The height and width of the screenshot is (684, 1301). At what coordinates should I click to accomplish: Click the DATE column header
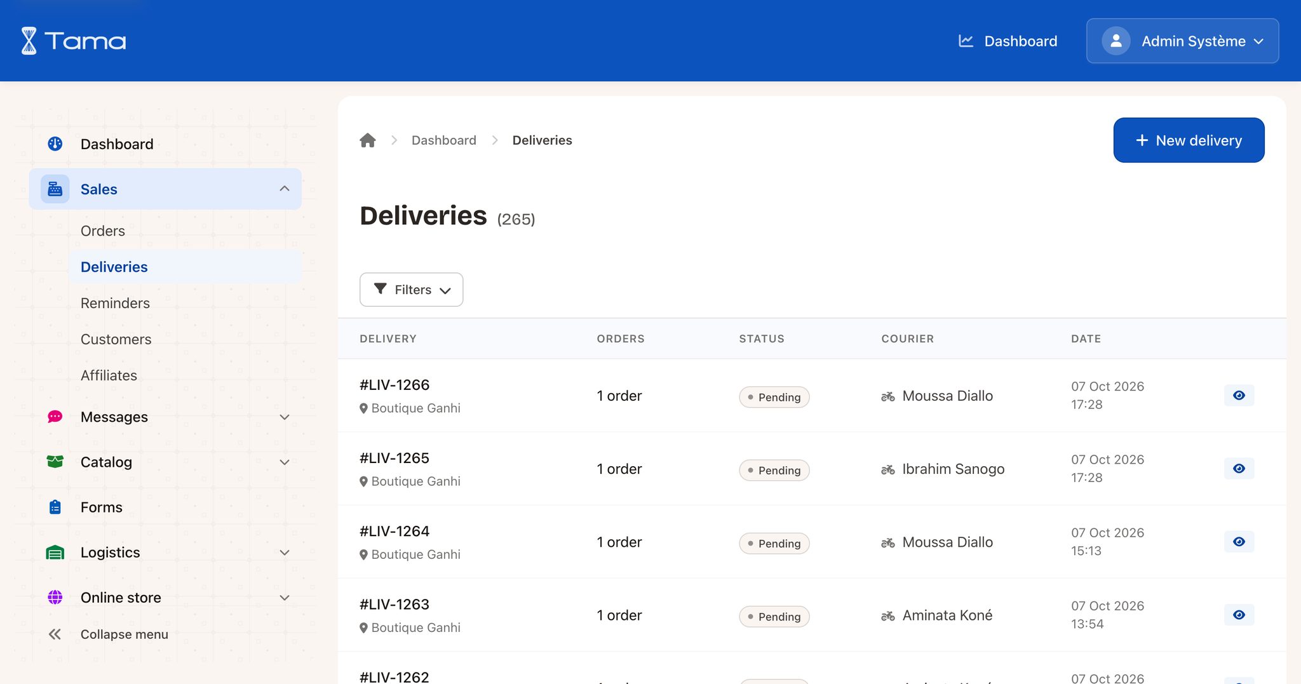click(x=1086, y=339)
